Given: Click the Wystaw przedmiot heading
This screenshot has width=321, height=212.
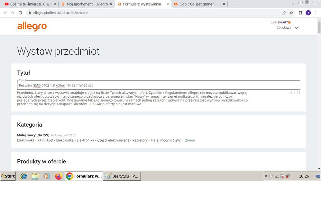Looking at the screenshot, I should coord(58,51).
